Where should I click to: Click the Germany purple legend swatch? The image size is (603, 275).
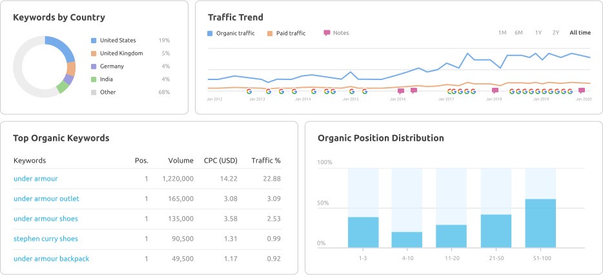pyautogui.click(x=94, y=66)
